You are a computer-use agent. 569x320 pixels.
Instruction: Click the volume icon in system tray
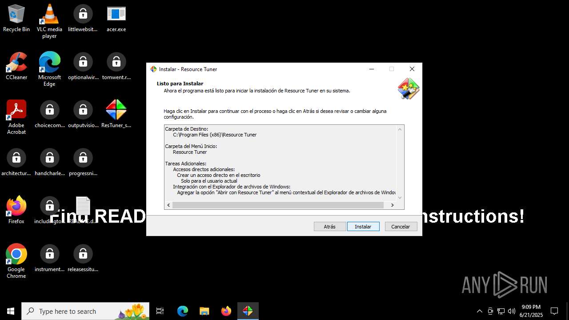(x=512, y=311)
